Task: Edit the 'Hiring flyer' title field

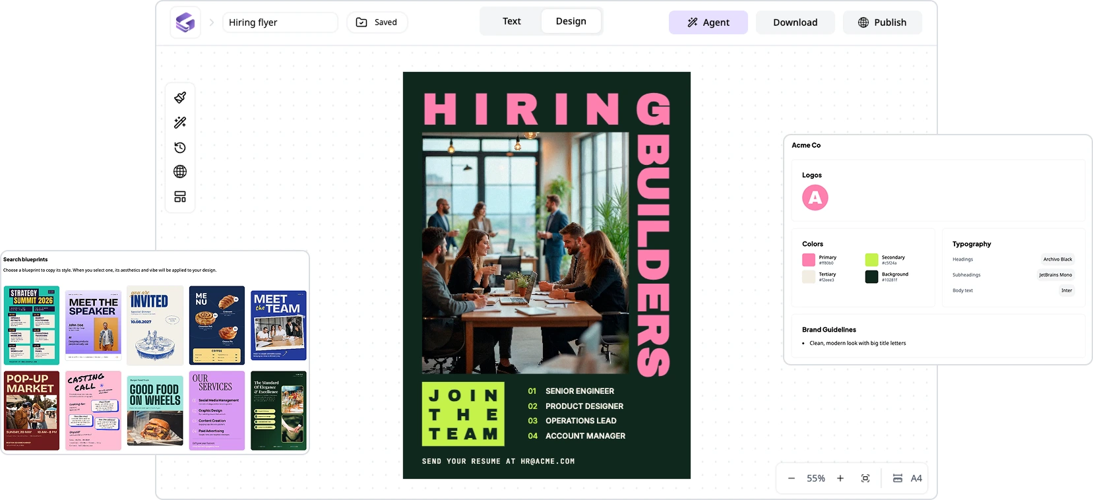Action: (x=280, y=22)
